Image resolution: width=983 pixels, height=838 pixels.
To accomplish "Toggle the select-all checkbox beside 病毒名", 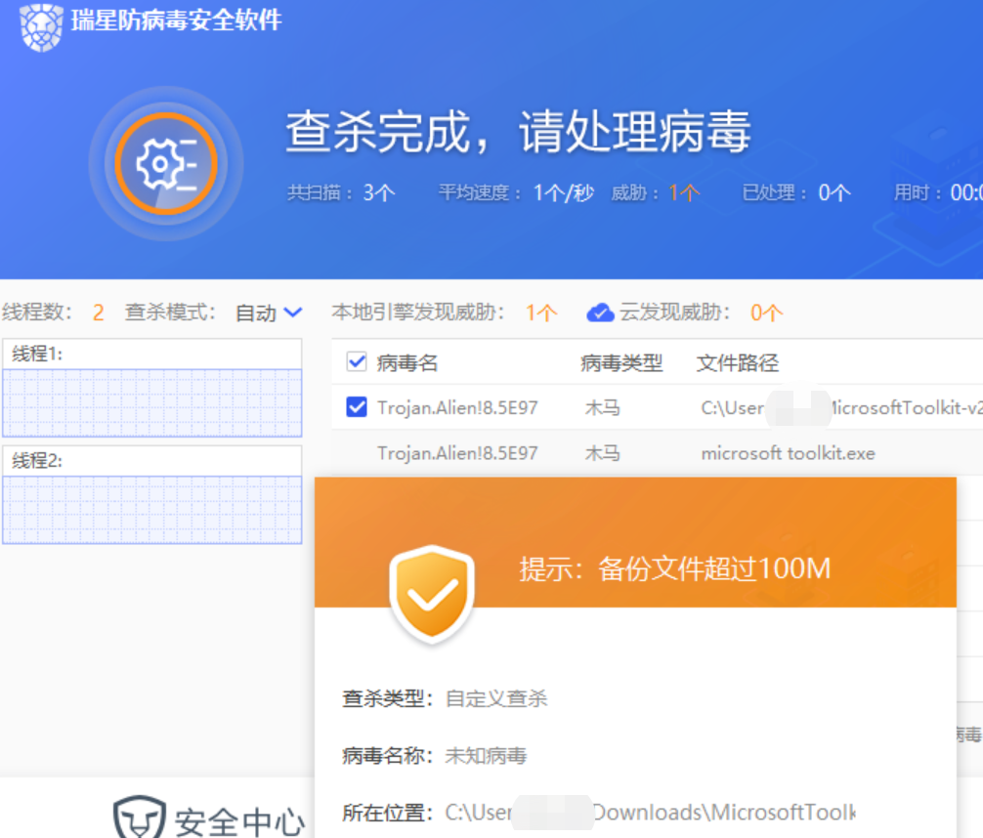I will (x=356, y=361).
